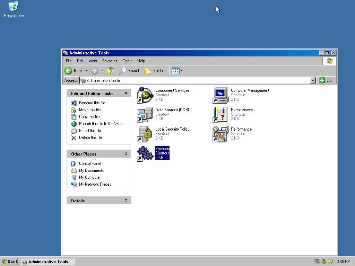Click the red Delete X icon
This screenshot has height=266, width=355.
coord(74,138)
